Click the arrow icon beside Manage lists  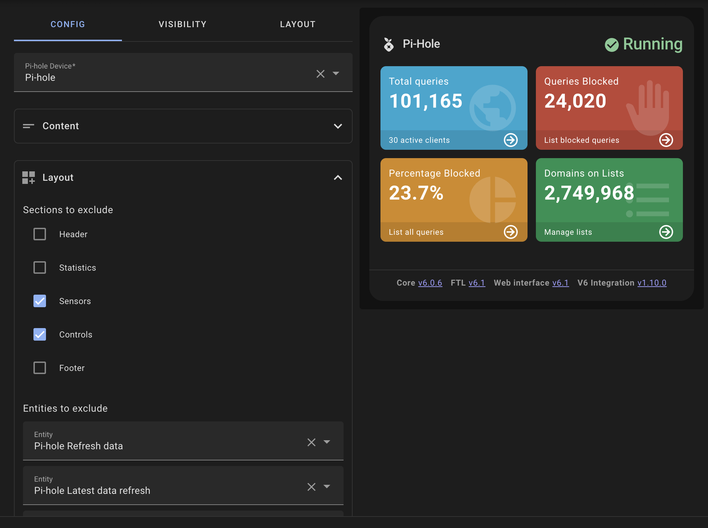pyautogui.click(x=666, y=232)
